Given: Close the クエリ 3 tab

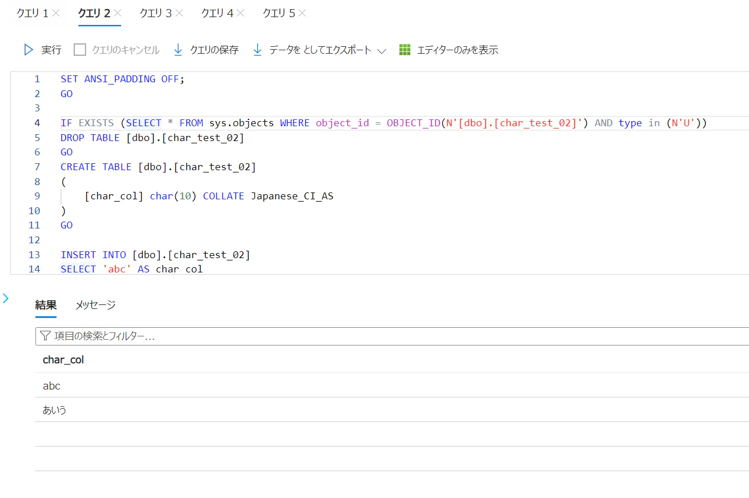Looking at the screenshot, I should (x=179, y=13).
